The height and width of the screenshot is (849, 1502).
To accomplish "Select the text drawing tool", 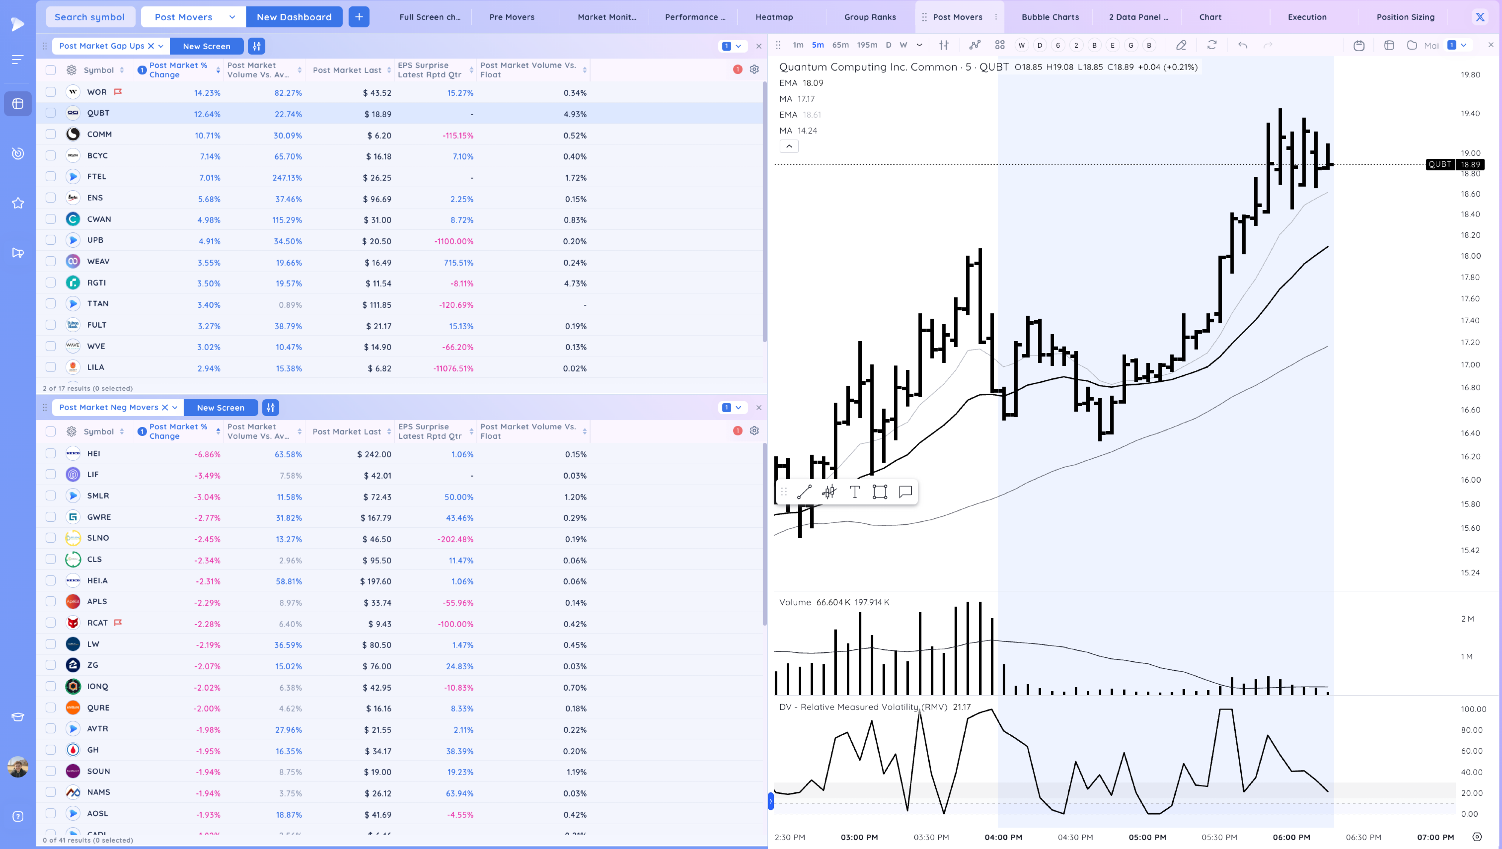I will click(855, 492).
